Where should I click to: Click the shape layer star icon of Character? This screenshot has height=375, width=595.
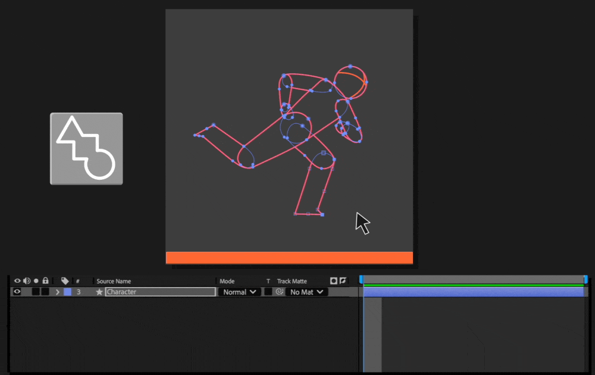(x=99, y=292)
